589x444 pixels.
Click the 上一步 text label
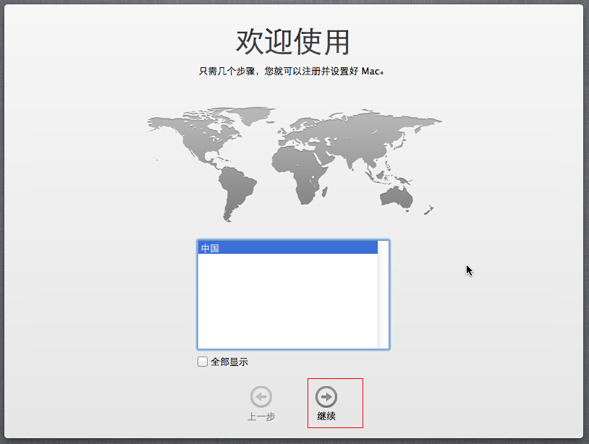[x=261, y=417]
